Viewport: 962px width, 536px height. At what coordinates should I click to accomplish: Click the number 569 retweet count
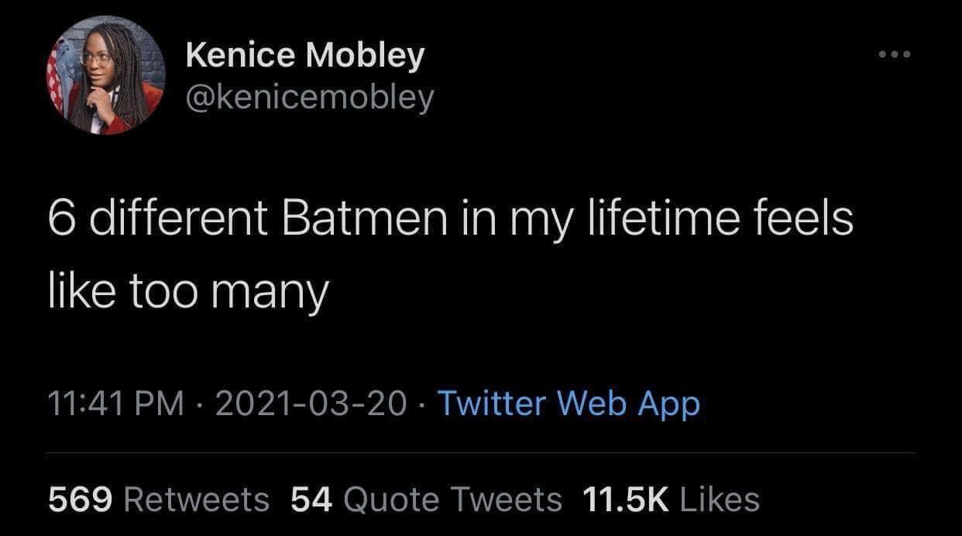pos(81,500)
